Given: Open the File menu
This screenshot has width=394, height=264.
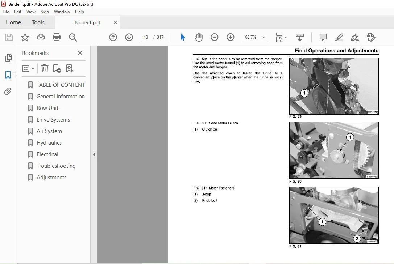Looking at the screenshot, I should pyautogui.click(x=6, y=12).
